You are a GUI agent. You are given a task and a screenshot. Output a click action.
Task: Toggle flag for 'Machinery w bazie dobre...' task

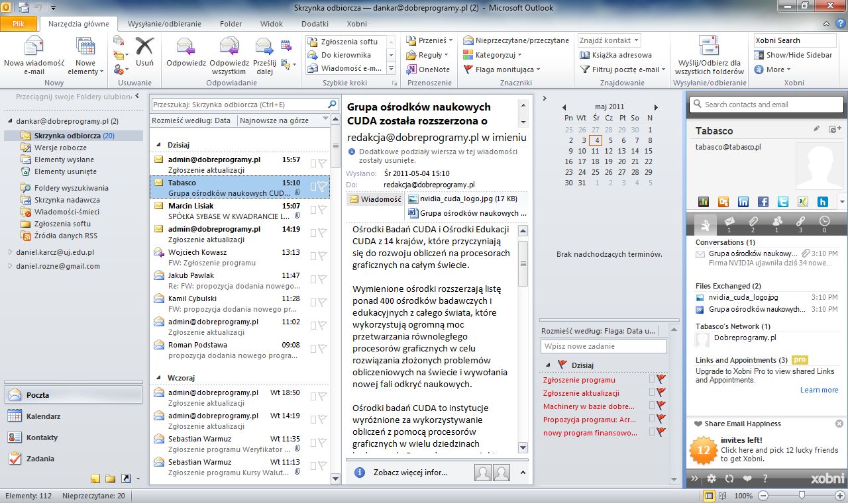click(661, 406)
